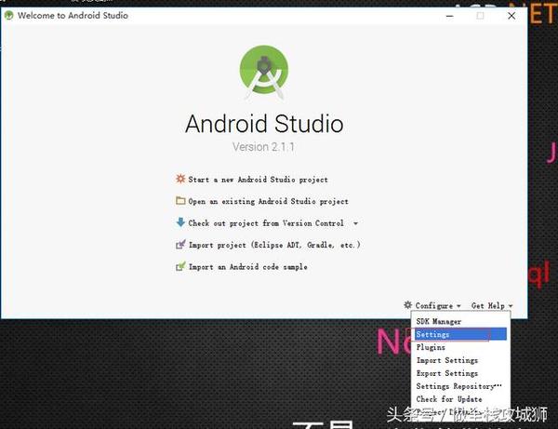Select Check for Update menu entry
The image size is (558, 429).
tap(461, 399)
